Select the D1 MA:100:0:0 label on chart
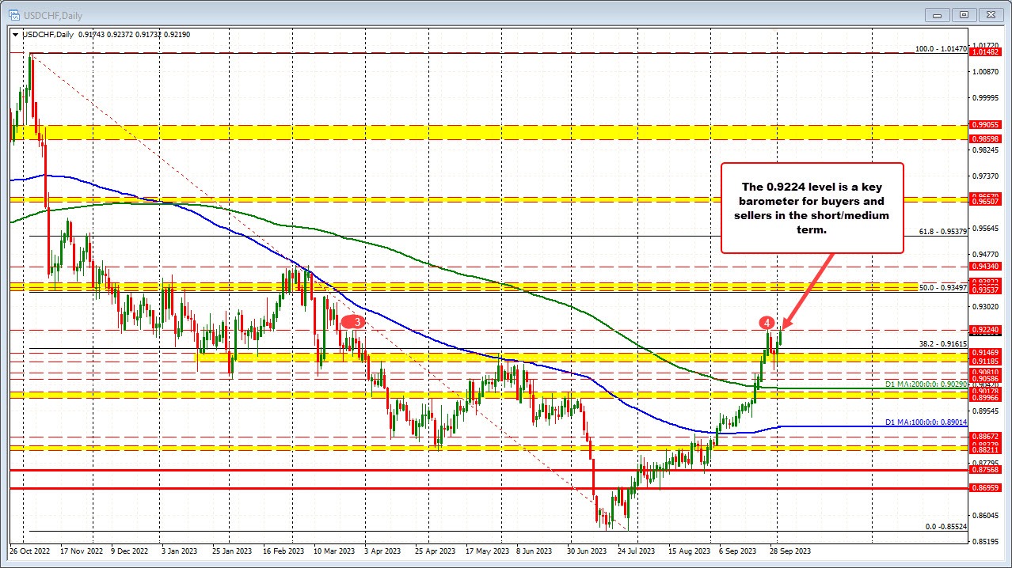 click(x=925, y=422)
